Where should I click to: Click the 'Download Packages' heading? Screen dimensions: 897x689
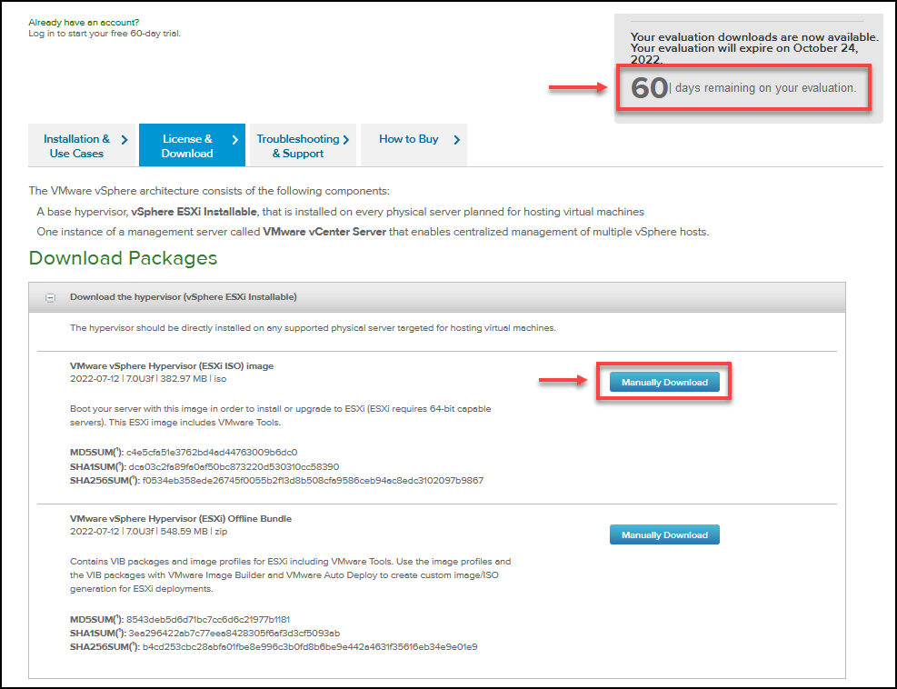pos(123,258)
